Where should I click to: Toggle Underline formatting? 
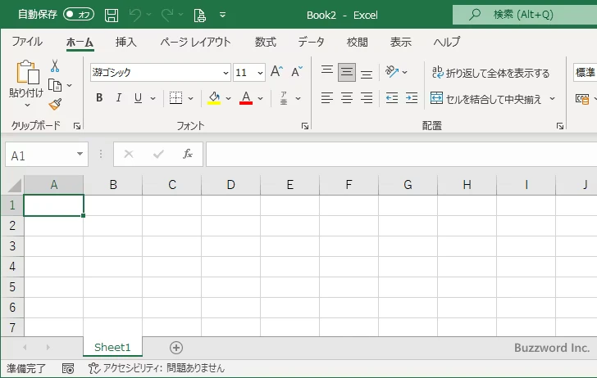(x=138, y=98)
